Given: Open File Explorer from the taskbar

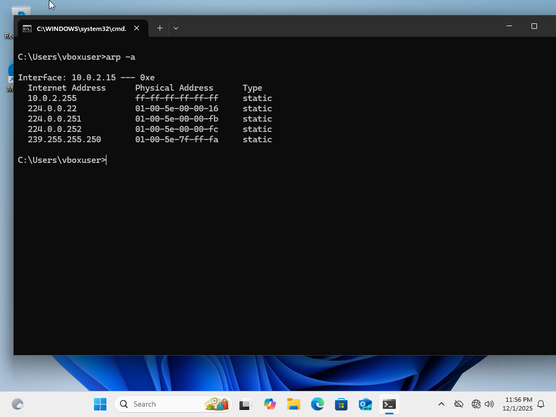Looking at the screenshot, I should pyautogui.click(x=293, y=404).
